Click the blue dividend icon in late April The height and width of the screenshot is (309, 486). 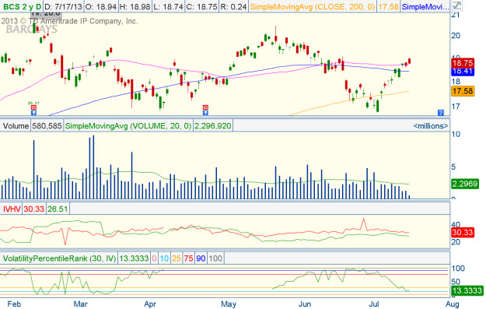[205, 112]
